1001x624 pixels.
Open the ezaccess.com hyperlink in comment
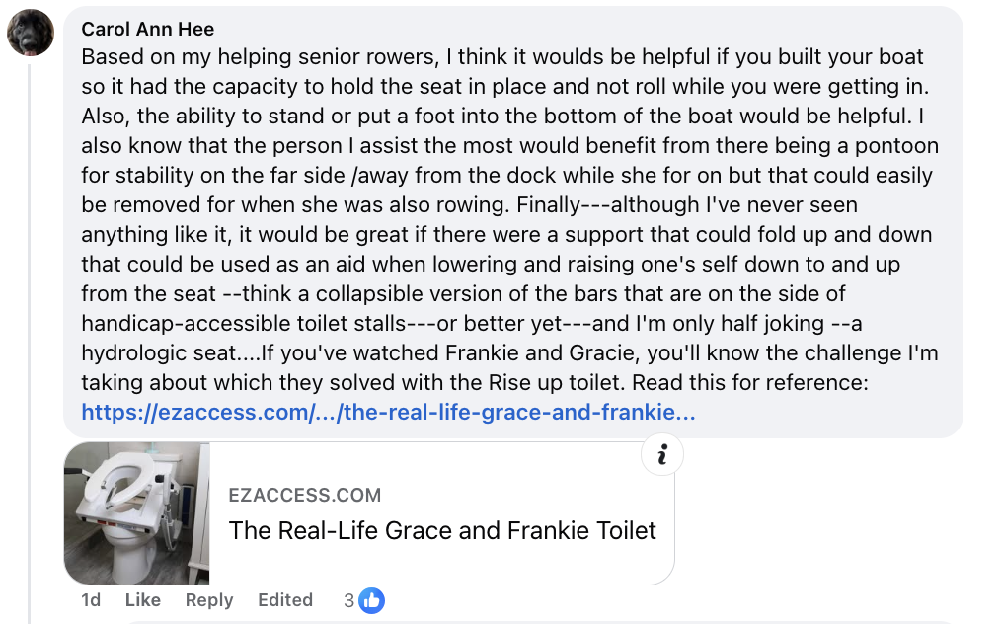coord(388,412)
